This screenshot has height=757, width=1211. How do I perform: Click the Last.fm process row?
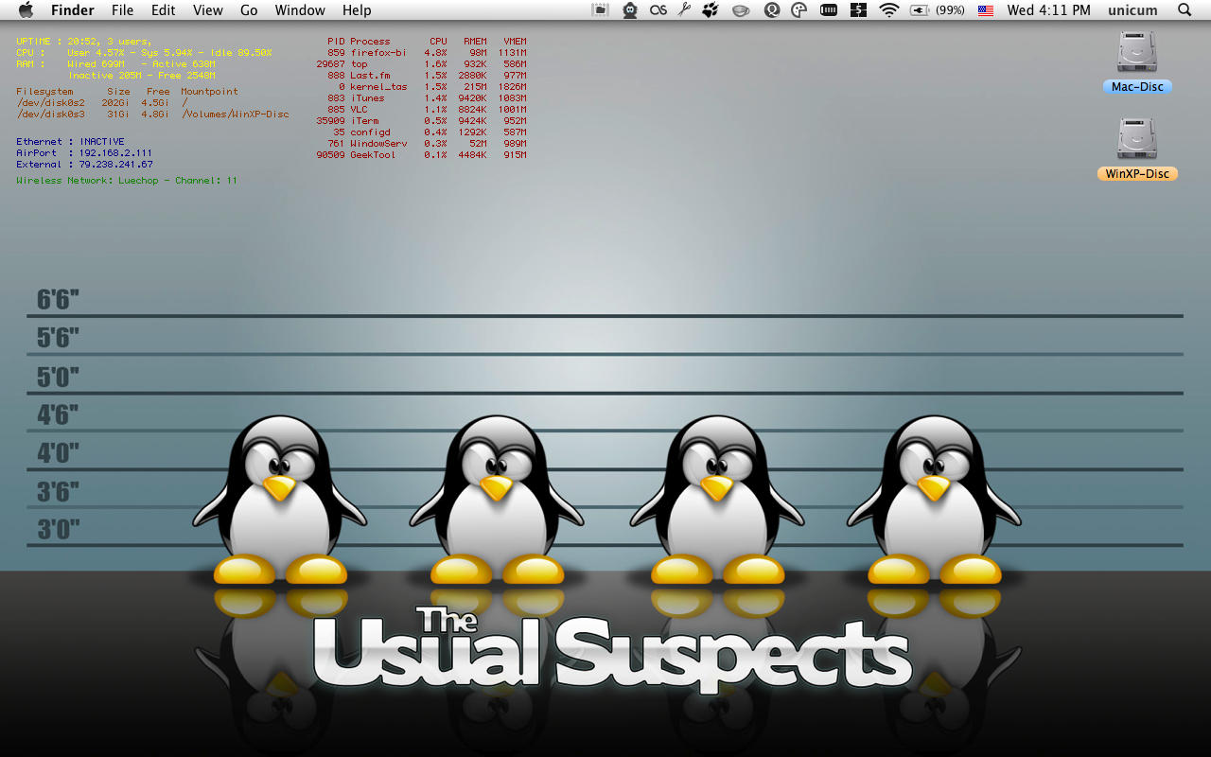point(427,76)
